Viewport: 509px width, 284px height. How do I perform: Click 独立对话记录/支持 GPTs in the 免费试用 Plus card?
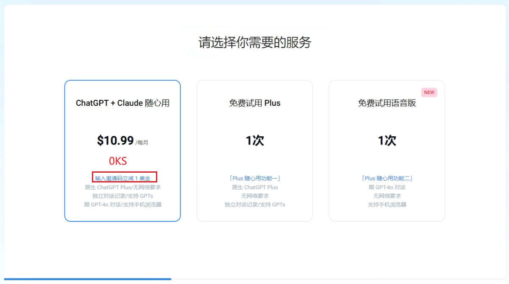coord(255,204)
